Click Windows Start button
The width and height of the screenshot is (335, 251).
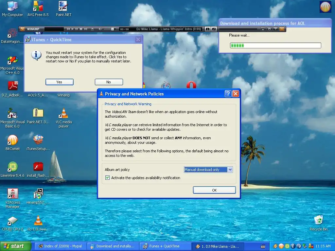click(x=15, y=246)
